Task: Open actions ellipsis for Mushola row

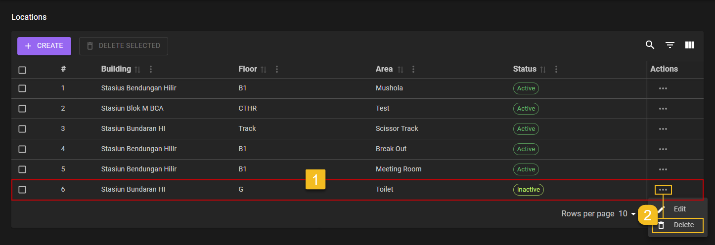Action: click(x=663, y=88)
